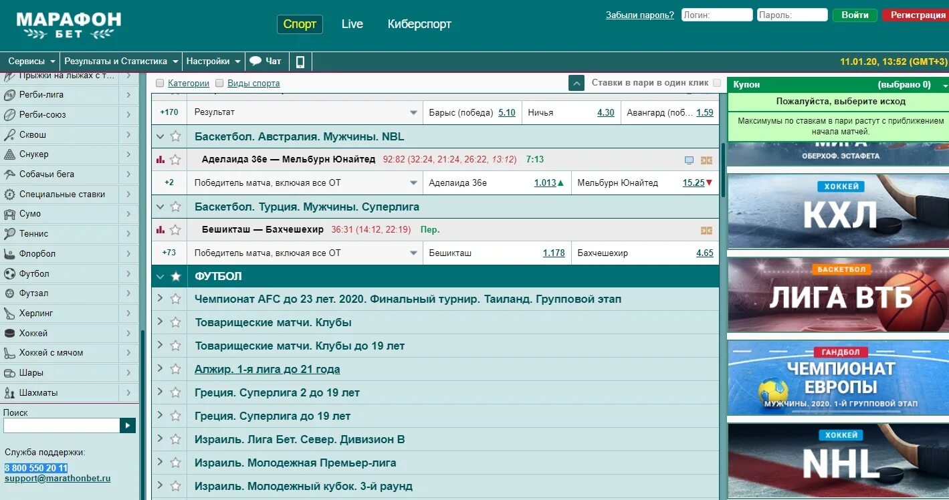Image resolution: width=949 pixels, height=500 pixels.
Task: Click the Шахматы chess icon
Action: (9, 392)
